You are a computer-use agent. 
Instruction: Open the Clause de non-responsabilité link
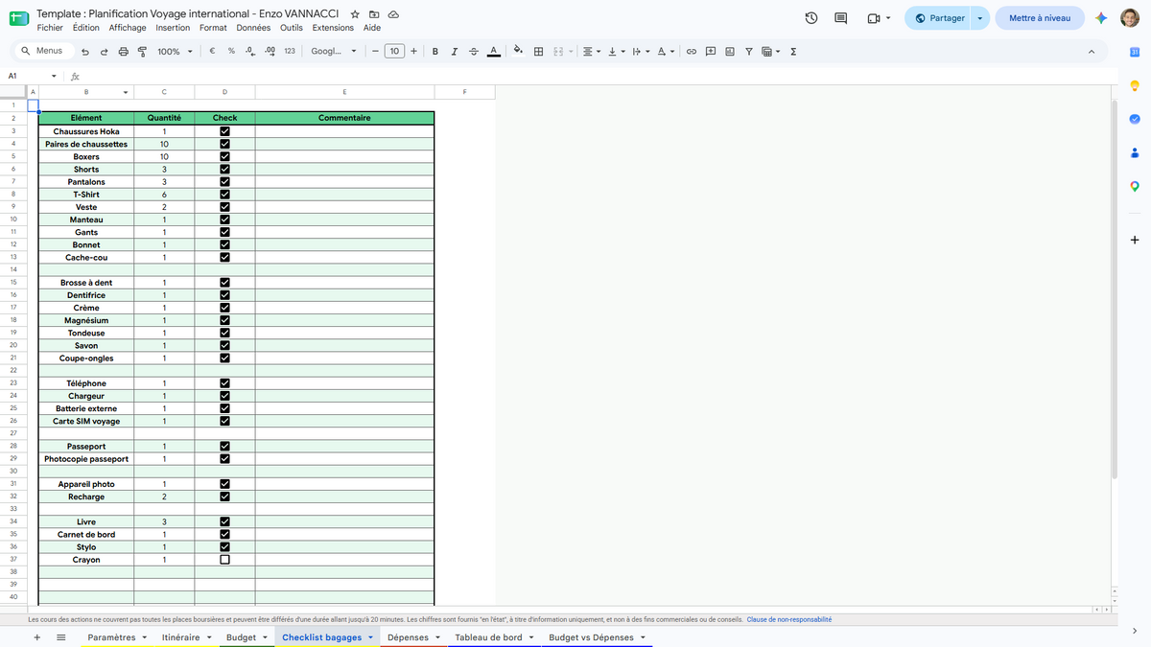[789, 619]
